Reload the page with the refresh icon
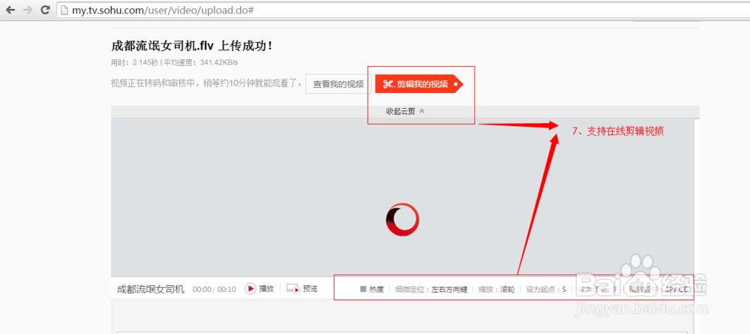 [46, 10]
